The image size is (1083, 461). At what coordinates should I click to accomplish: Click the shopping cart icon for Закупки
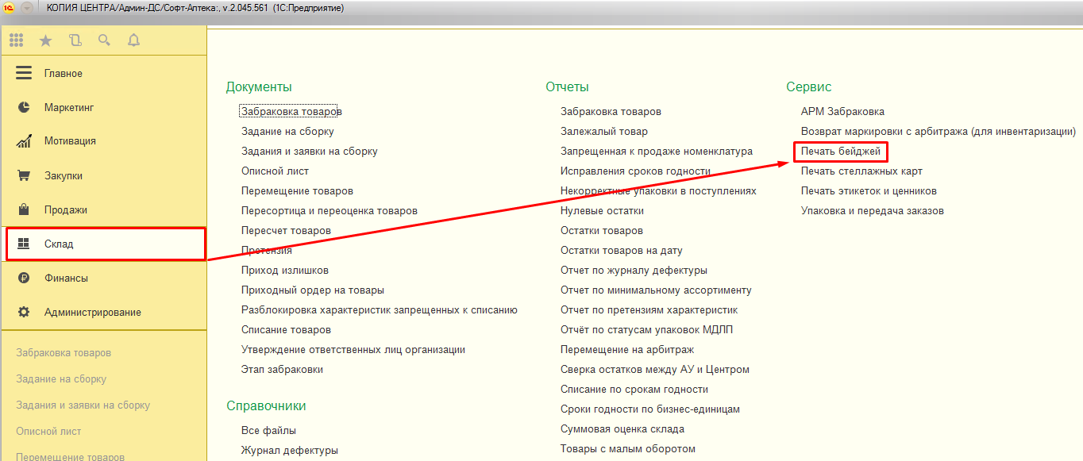click(24, 175)
